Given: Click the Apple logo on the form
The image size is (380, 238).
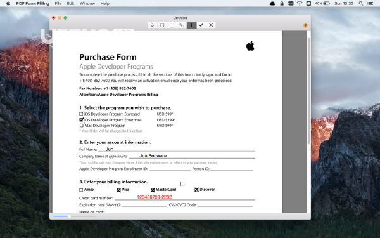Looking at the screenshot, I should coord(250,46).
